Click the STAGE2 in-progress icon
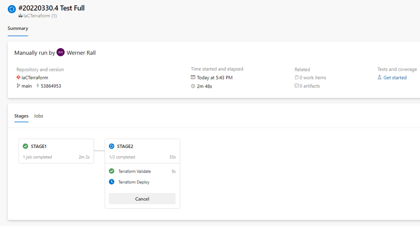This screenshot has width=420, height=226. pyautogui.click(x=111, y=146)
